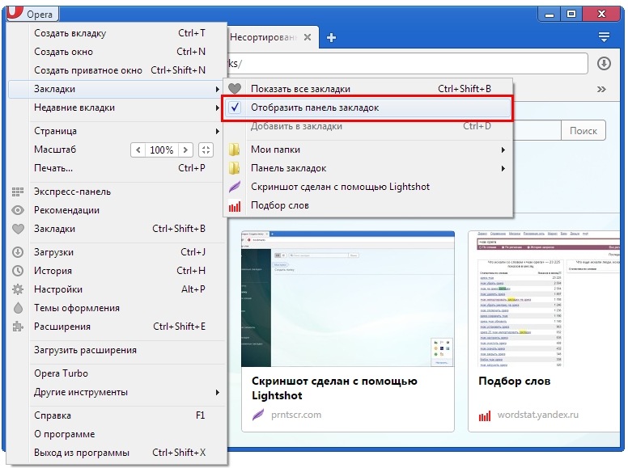Toggle Отобразить панель закладок checkmark
628x468 pixels.
point(235,108)
